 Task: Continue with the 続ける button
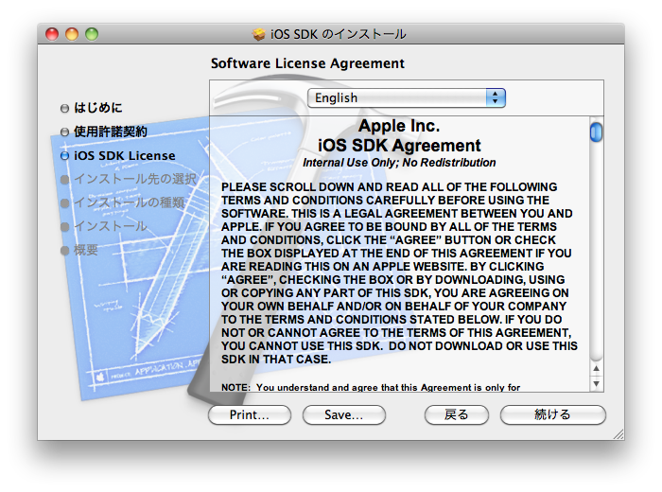[x=552, y=414]
